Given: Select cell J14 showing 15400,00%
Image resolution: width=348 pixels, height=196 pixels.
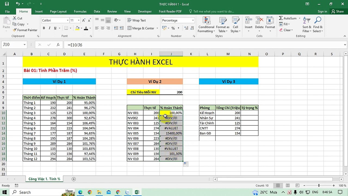Looking at the screenshot, I should (171, 133).
